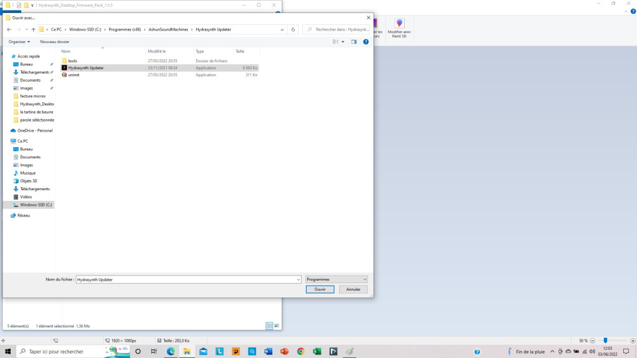Switch Explorer window to details view icon
This screenshot has height=358, width=637.
[x=269, y=326]
